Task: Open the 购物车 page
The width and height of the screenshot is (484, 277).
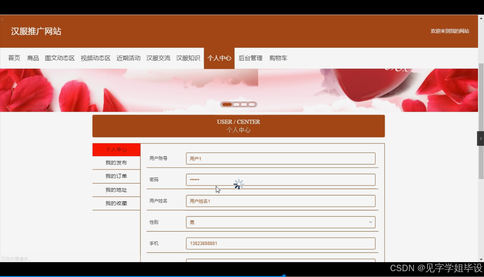Action: (278, 58)
